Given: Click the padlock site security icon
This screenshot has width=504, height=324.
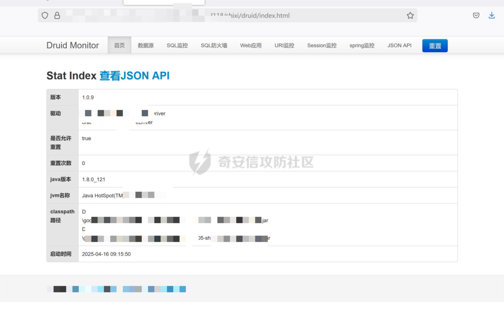Looking at the screenshot, I should tap(57, 15).
